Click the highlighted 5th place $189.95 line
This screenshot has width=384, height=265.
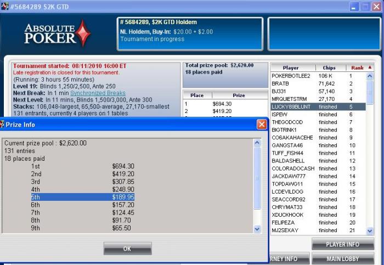pyautogui.click(x=82, y=197)
